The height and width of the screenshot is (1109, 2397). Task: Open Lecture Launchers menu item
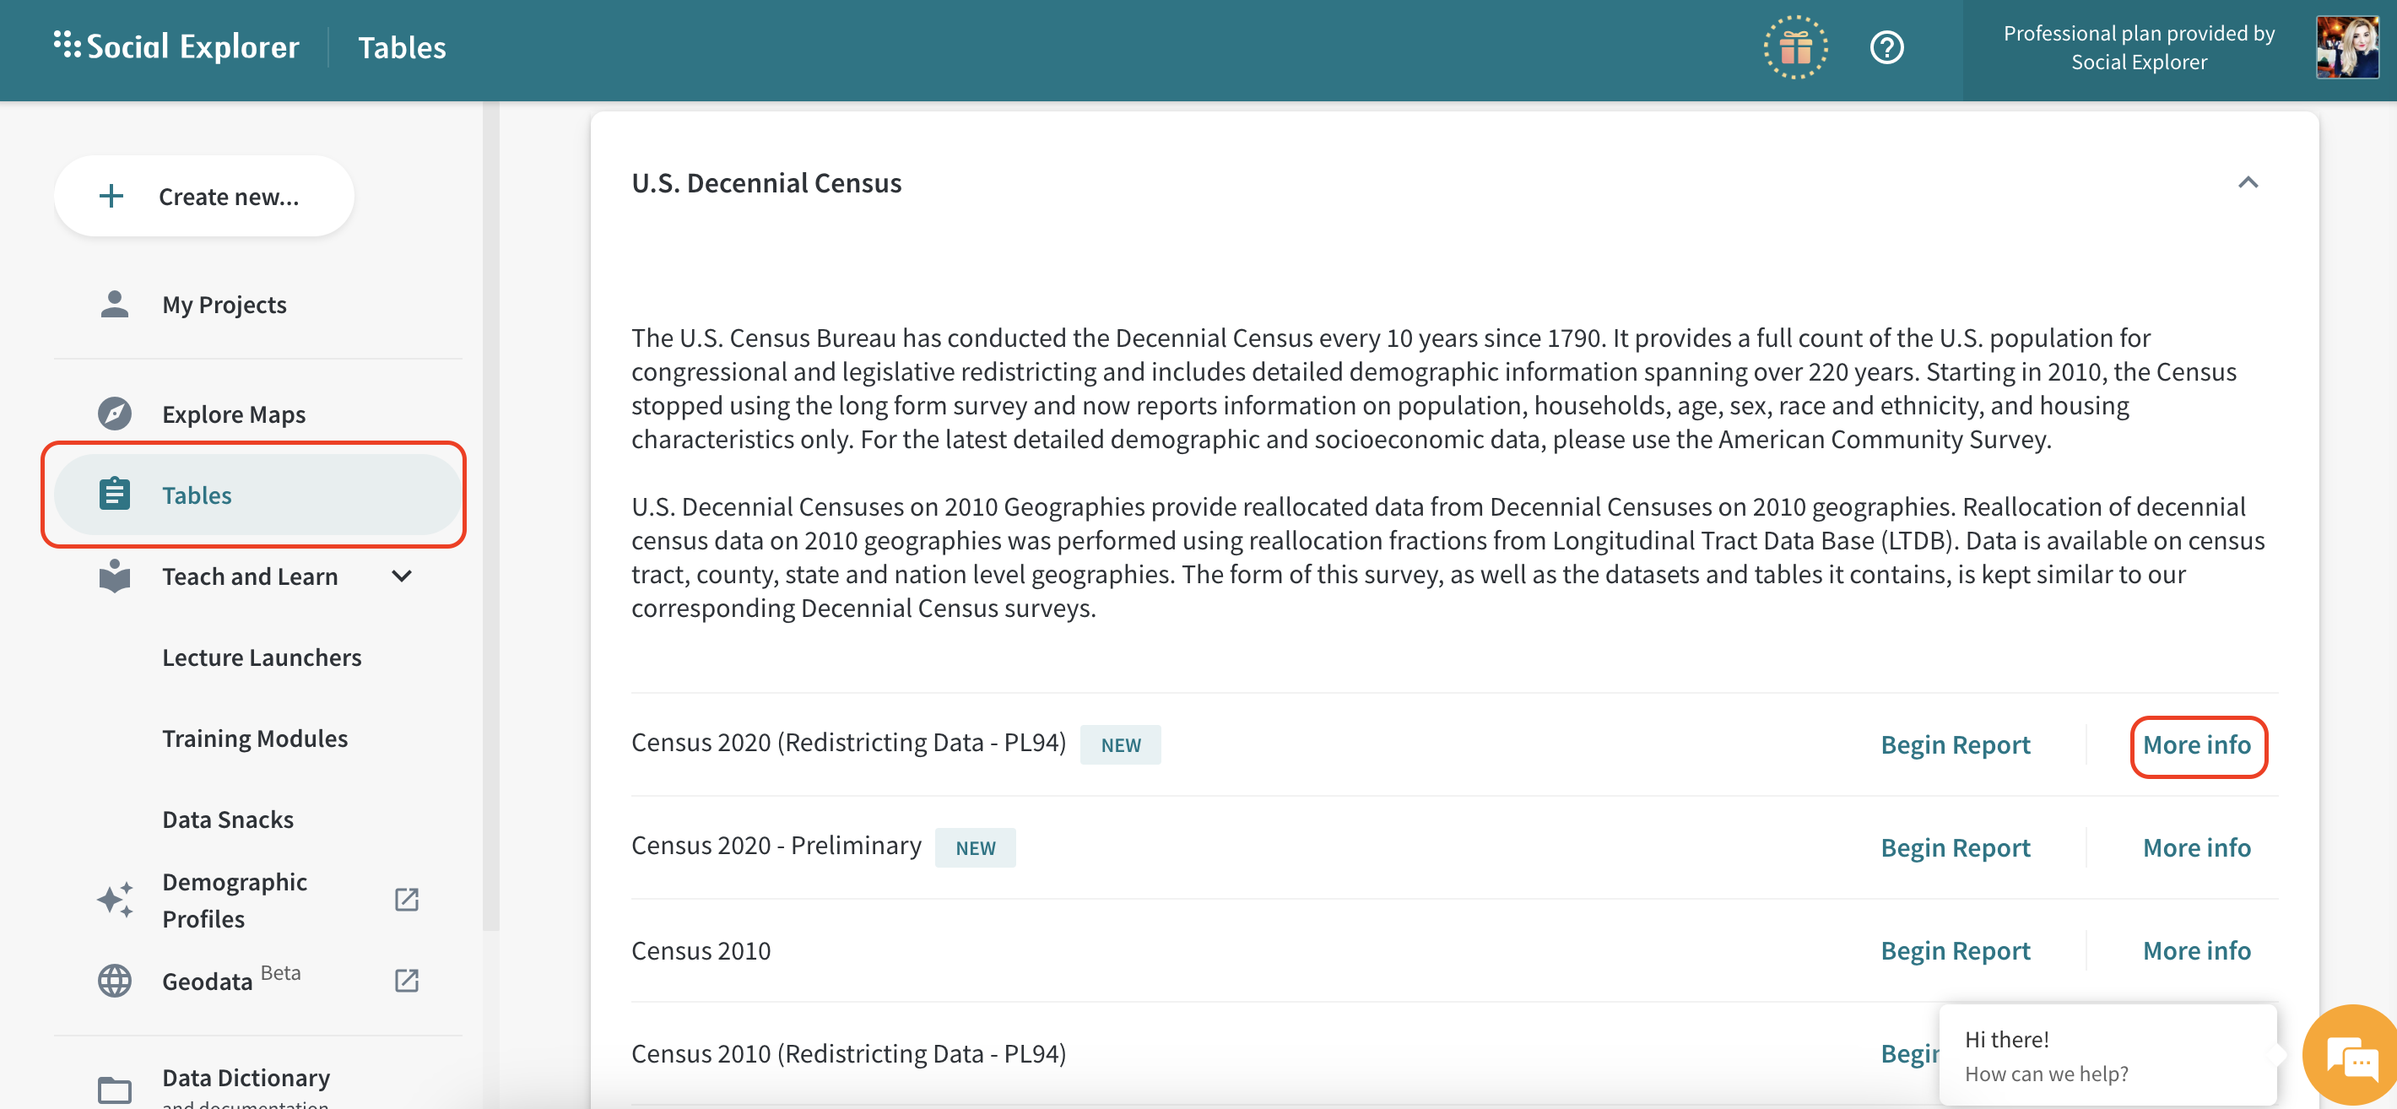262,657
